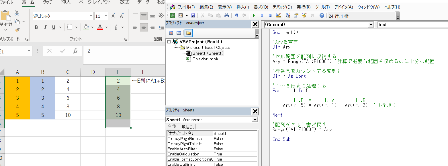The height and width of the screenshot is (166, 448).
Task: Stop macro execution with the reset square icon
Action: [270, 16]
